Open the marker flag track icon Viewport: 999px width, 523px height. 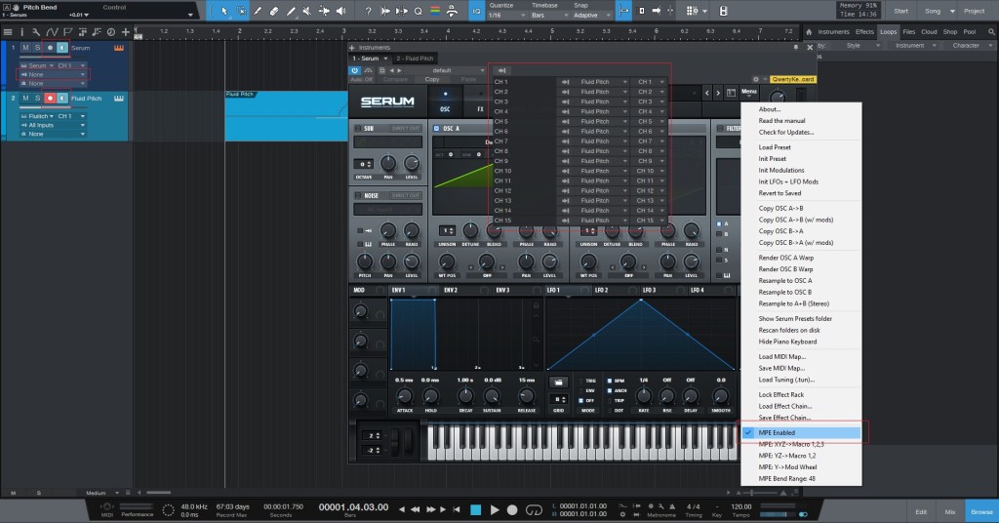click(67, 32)
